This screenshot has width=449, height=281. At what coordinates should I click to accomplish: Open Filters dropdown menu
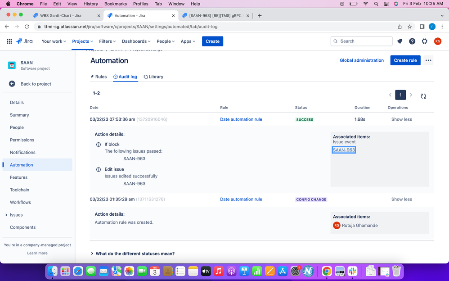(108, 41)
